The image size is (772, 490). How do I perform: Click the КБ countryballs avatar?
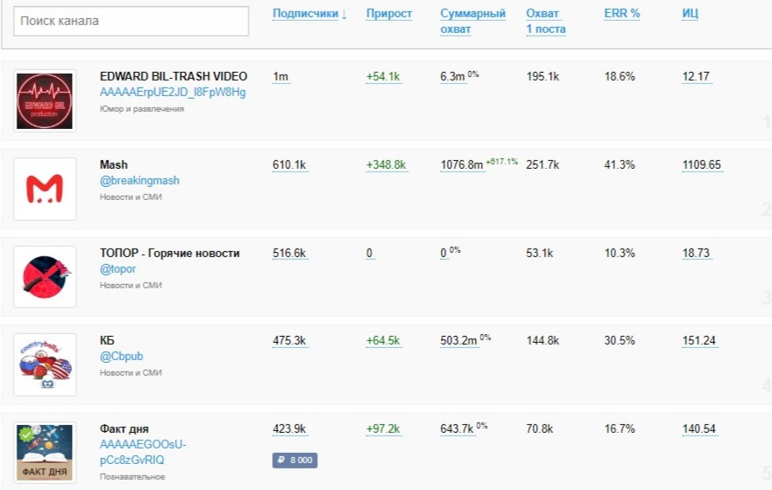[45, 365]
